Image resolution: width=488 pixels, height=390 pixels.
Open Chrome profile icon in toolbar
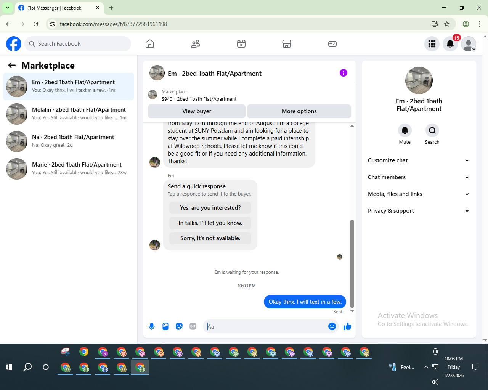pyautogui.click(x=466, y=24)
